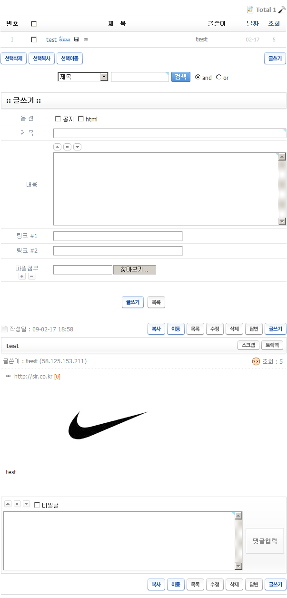Screen dimensions: 287x598
Task: Click the floppy disk attachment icon on test row
Action: click(x=77, y=39)
